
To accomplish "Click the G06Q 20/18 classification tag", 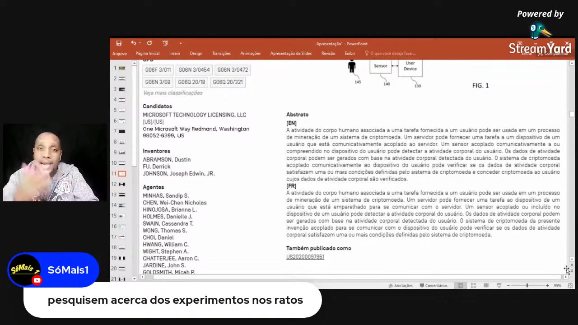I will pyautogui.click(x=191, y=82).
